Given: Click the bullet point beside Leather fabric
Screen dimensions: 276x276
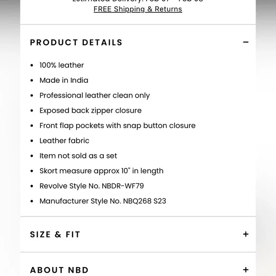Looking at the screenshot, I should pos(32,141).
